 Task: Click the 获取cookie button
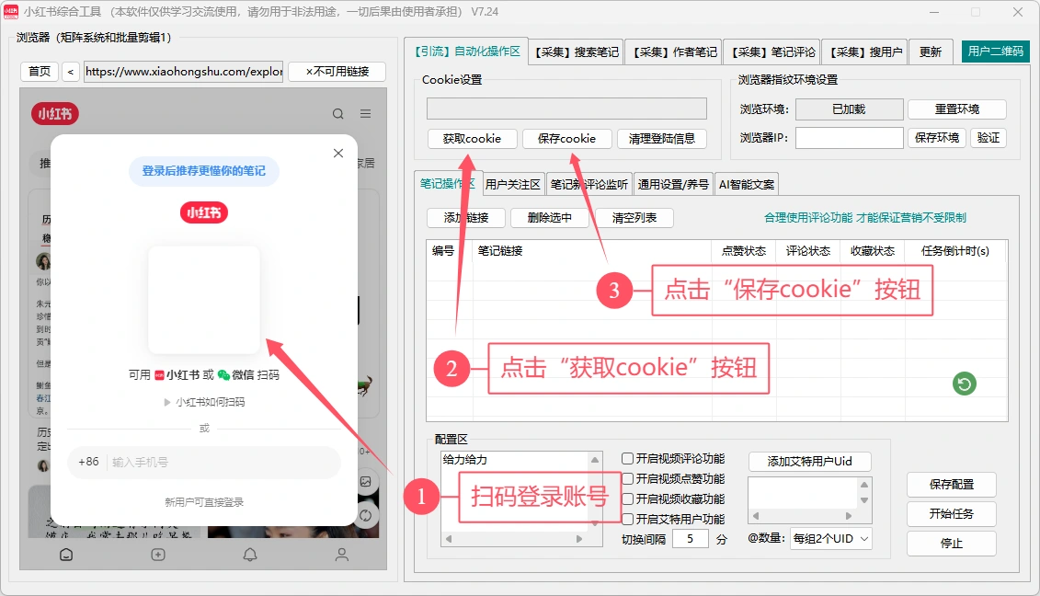tap(472, 139)
